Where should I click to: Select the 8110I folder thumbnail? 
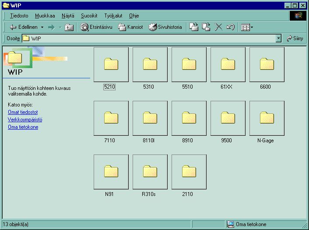point(150,118)
